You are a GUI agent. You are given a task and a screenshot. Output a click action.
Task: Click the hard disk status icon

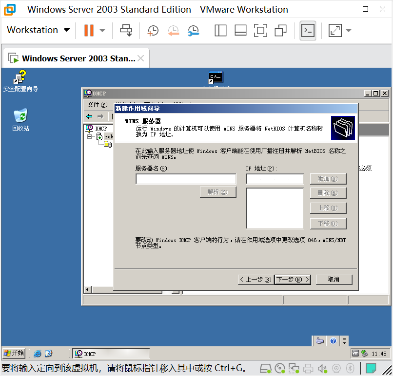tap(265, 368)
